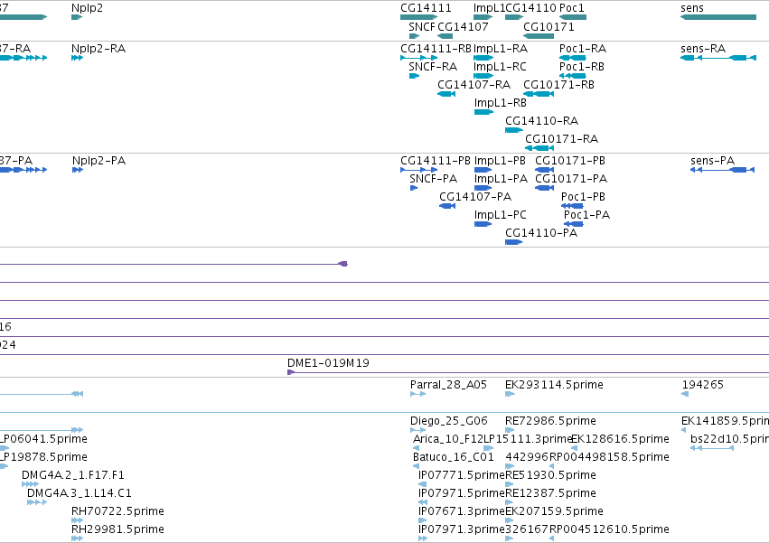Open the Parral_28_A05 EST label
Image resolution: width=769 pixels, height=543 pixels.
tap(449, 385)
